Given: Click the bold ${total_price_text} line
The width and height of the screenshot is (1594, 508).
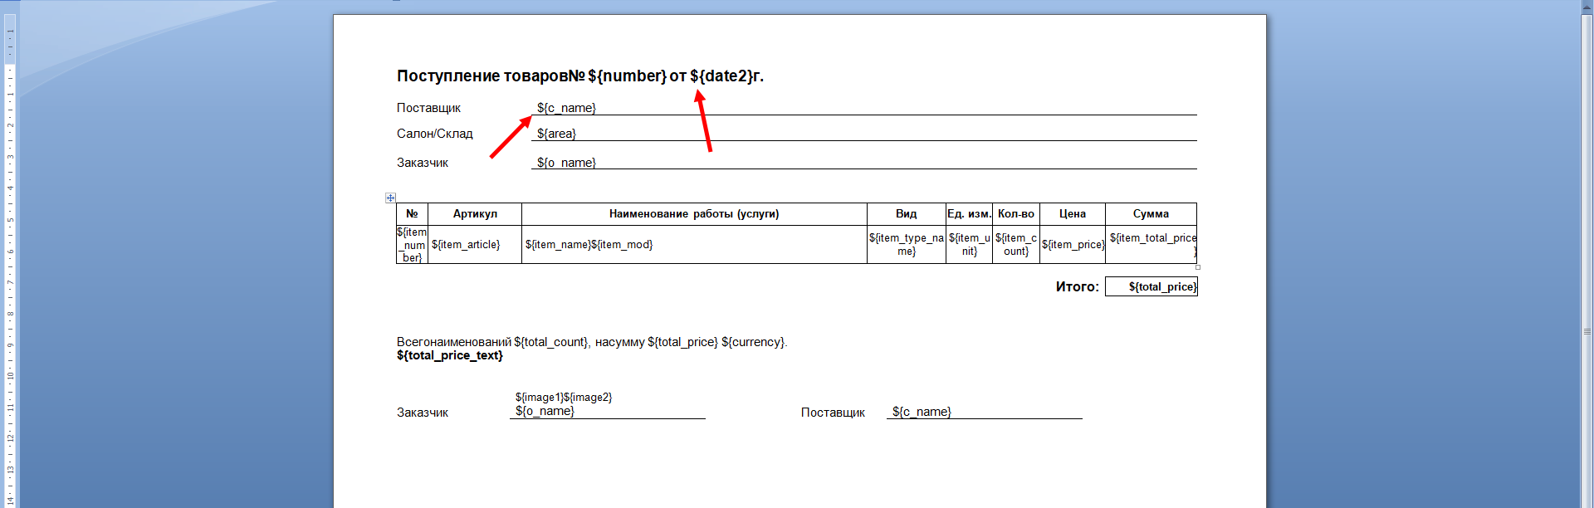Looking at the screenshot, I should tap(450, 355).
